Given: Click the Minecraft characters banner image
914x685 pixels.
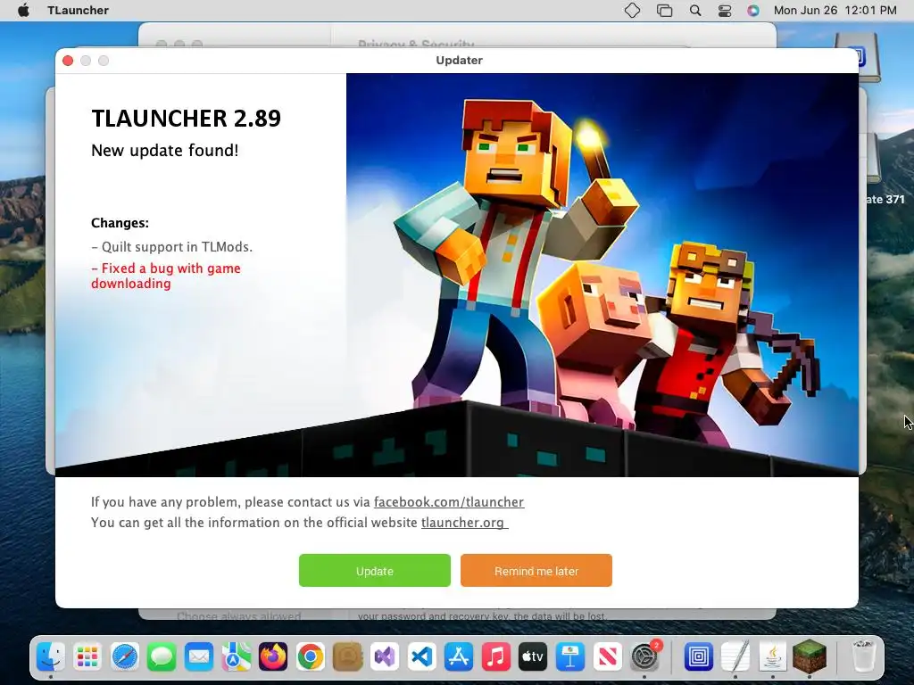Looking at the screenshot, I should tap(602, 274).
